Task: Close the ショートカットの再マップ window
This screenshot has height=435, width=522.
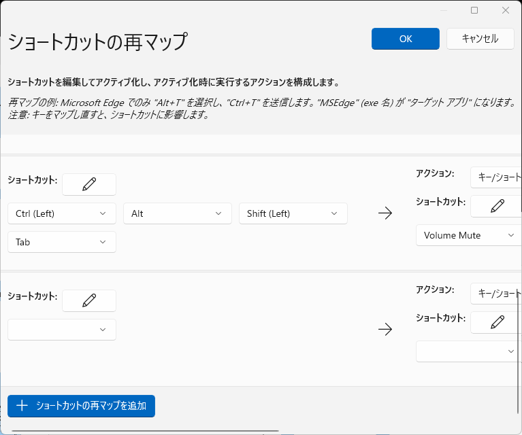Action: (x=506, y=10)
